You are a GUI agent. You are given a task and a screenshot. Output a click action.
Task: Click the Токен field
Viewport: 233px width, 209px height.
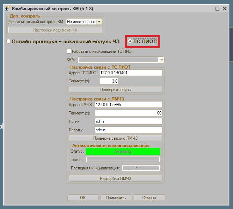tap(123, 160)
